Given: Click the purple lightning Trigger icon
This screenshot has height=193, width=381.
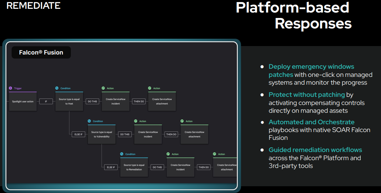Looking at the screenshot, I should [x=11, y=88].
